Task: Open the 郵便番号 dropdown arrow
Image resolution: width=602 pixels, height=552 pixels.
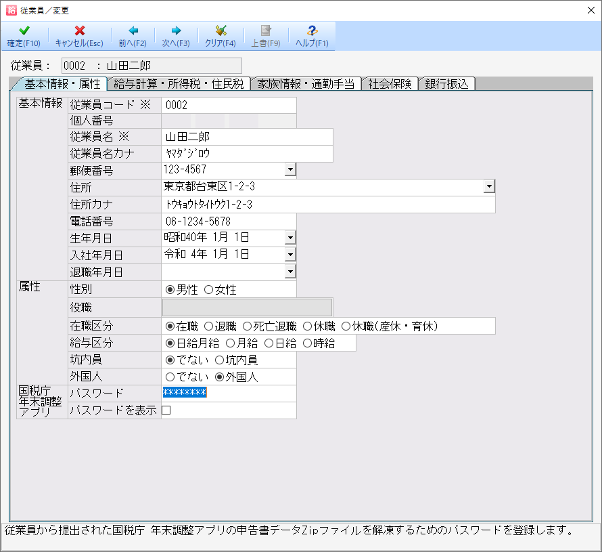Action: [x=290, y=170]
